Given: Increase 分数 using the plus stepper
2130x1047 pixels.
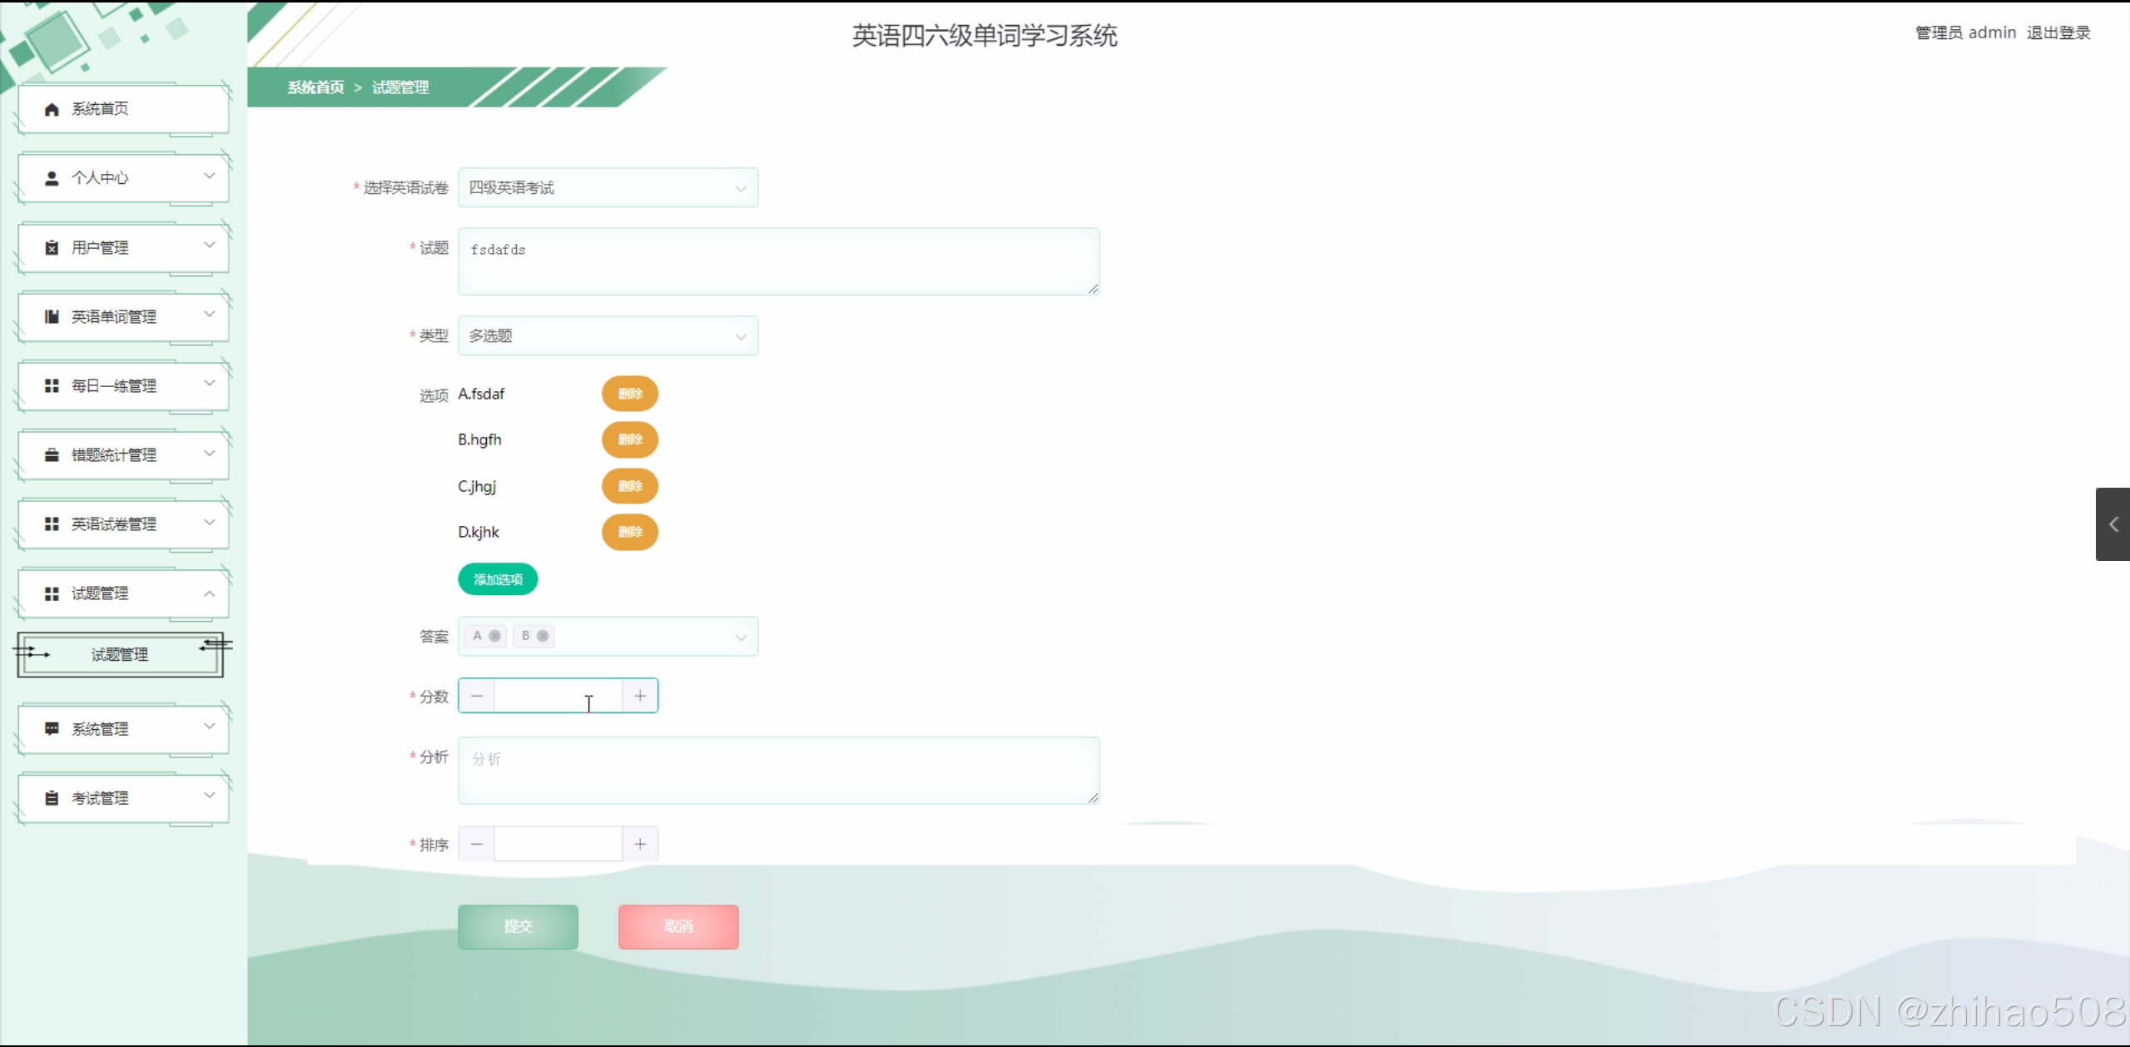Looking at the screenshot, I should click(x=638, y=695).
